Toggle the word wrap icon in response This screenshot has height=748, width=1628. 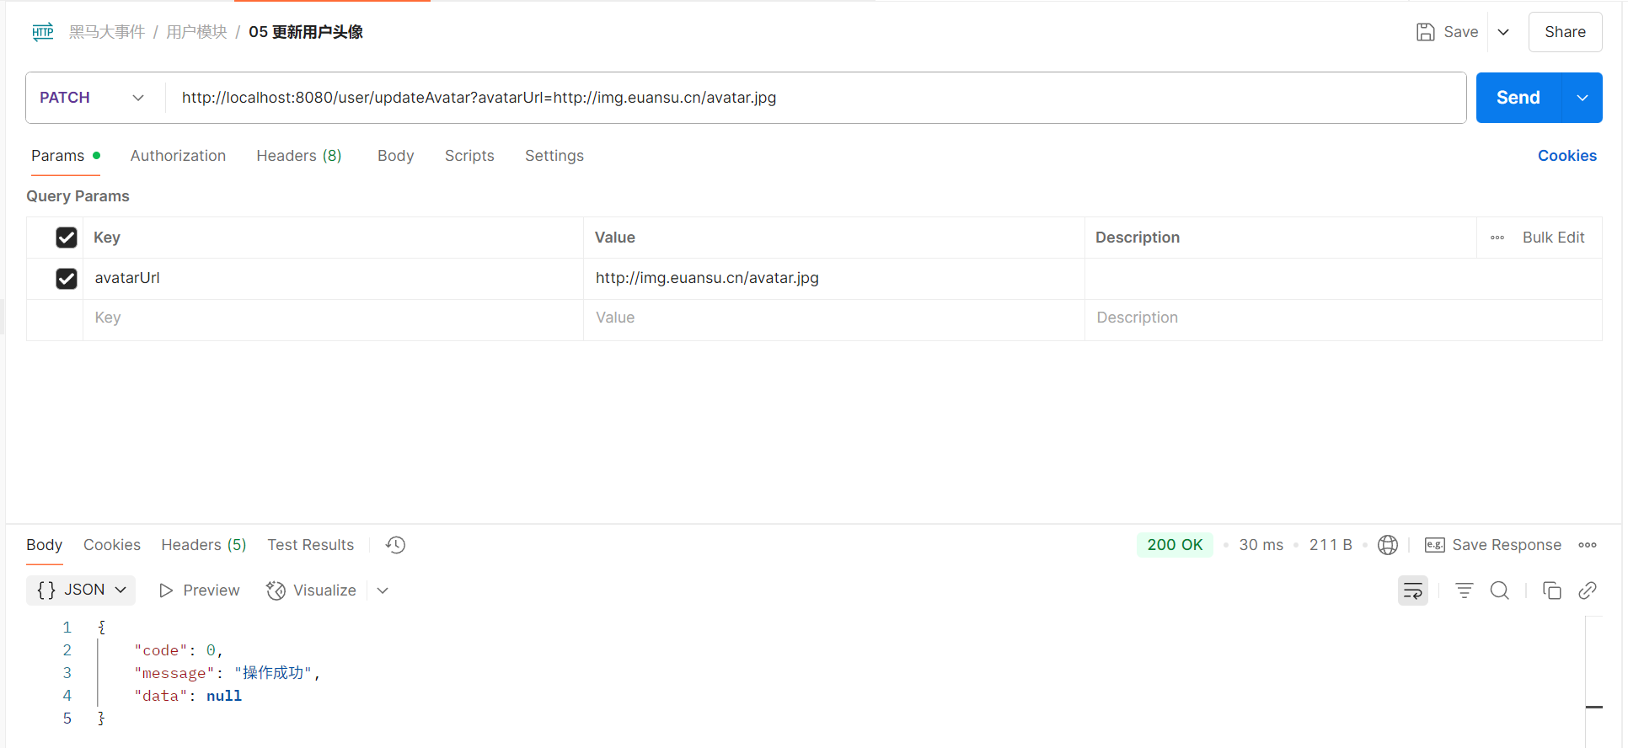pyautogui.click(x=1412, y=590)
